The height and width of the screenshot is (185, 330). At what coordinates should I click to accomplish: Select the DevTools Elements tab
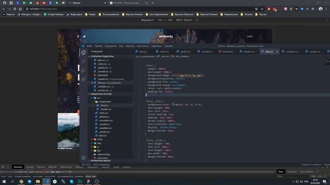coord(18,167)
